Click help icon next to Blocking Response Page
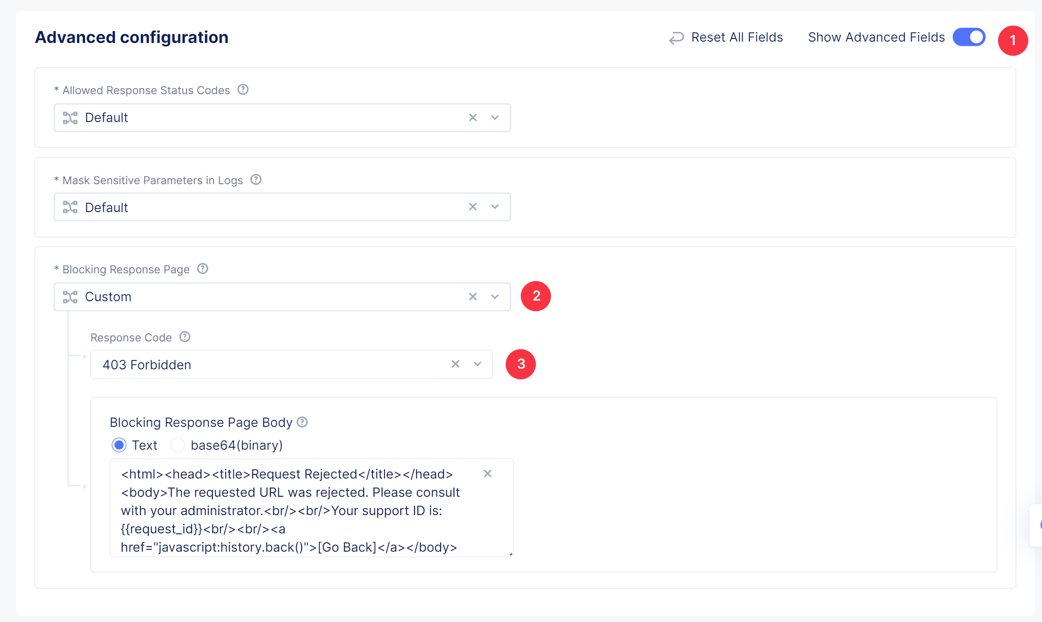Image resolution: width=1042 pixels, height=622 pixels. (x=203, y=269)
